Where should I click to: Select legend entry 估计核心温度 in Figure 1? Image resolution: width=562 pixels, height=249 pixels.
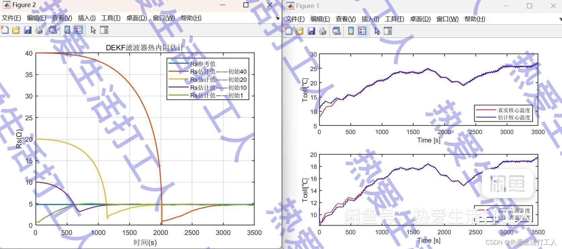click(x=514, y=117)
